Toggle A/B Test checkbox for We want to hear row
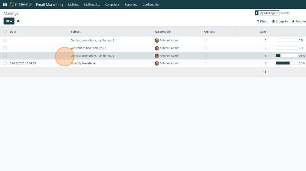 [x=205, y=48]
